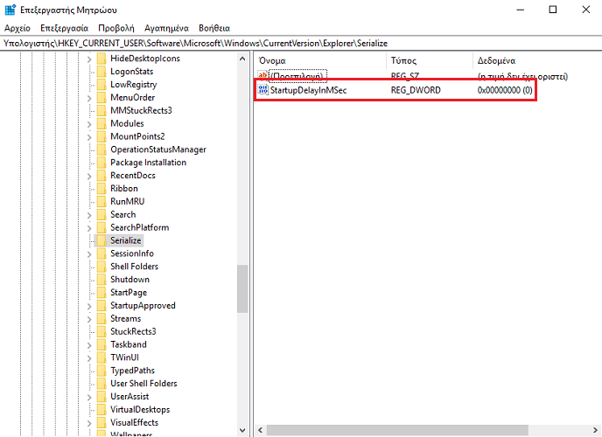Click the HideDesktopIcons folder icon

[101, 59]
